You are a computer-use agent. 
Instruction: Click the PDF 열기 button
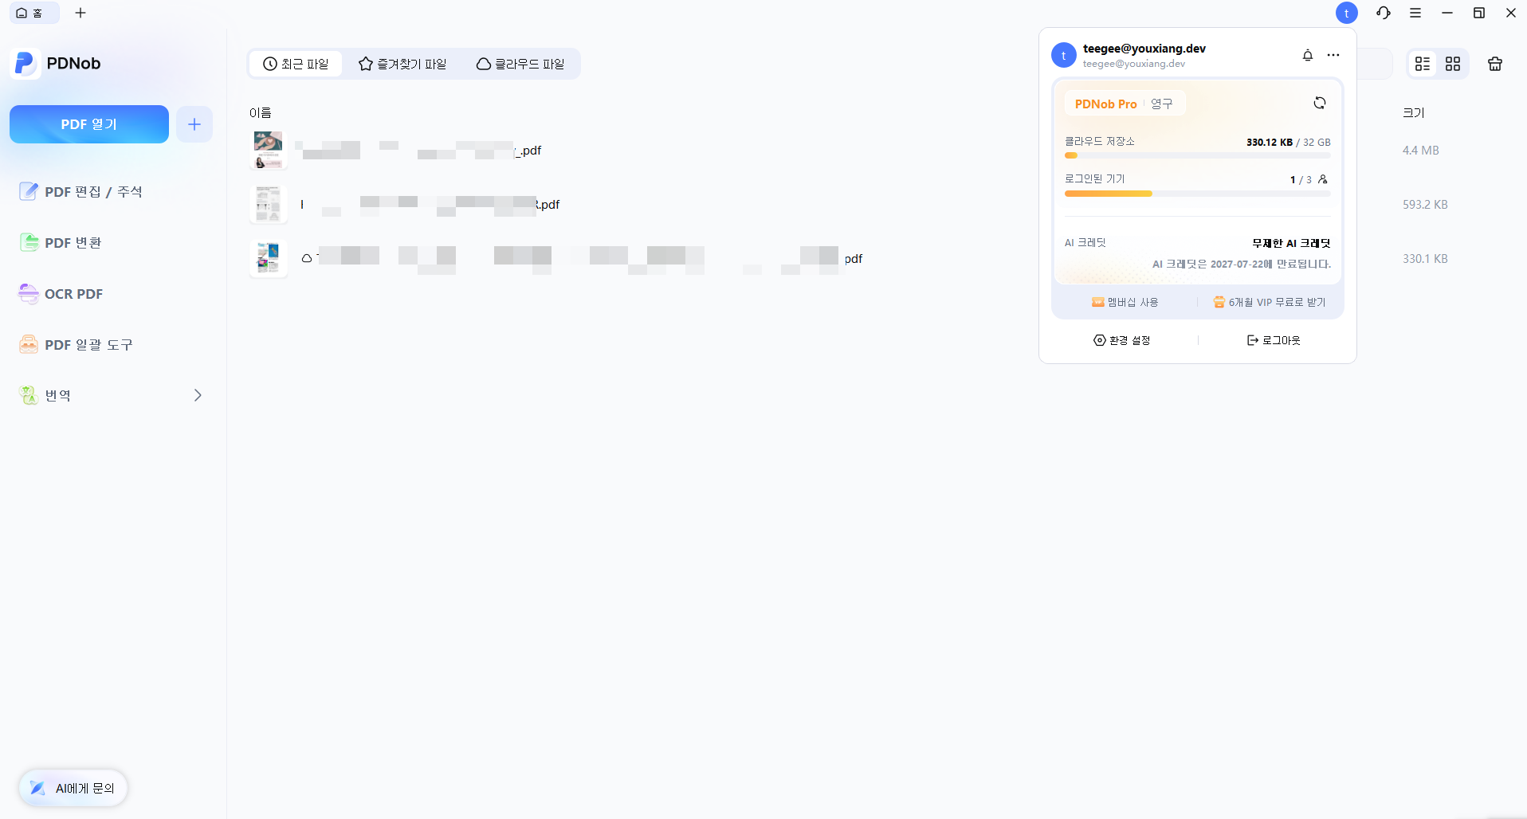(x=89, y=124)
